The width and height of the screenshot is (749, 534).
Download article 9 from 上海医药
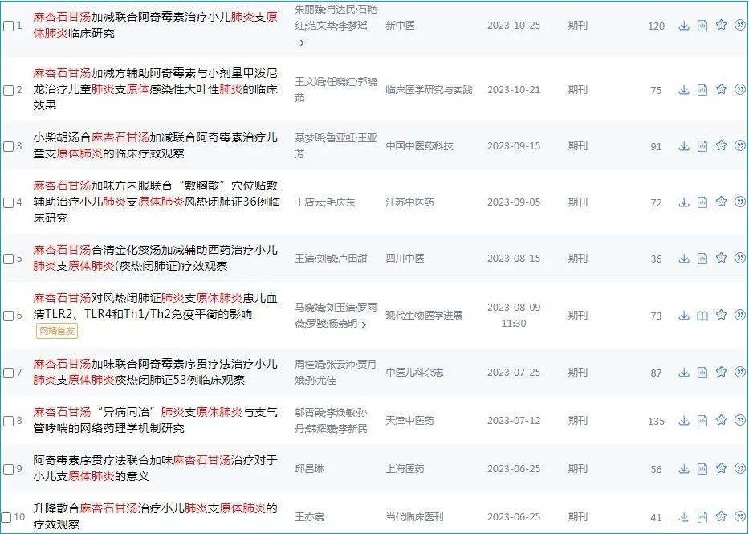coord(684,469)
